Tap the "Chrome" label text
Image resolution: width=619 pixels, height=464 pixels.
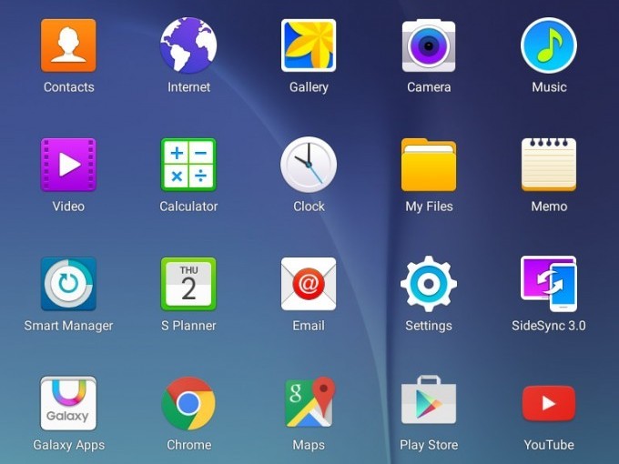[188, 445]
